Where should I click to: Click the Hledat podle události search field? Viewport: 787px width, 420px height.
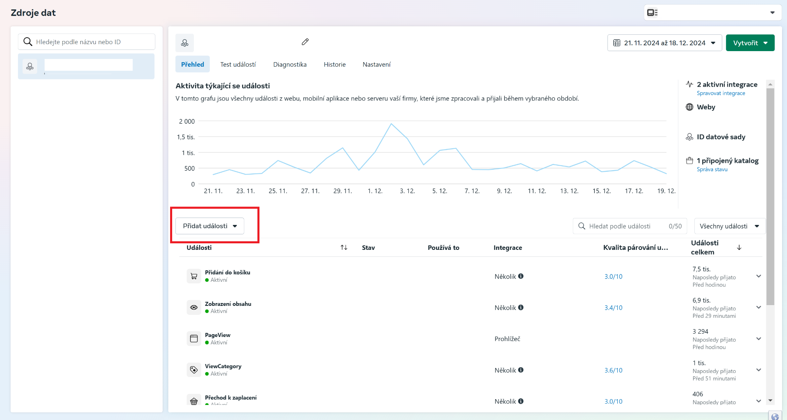click(631, 226)
